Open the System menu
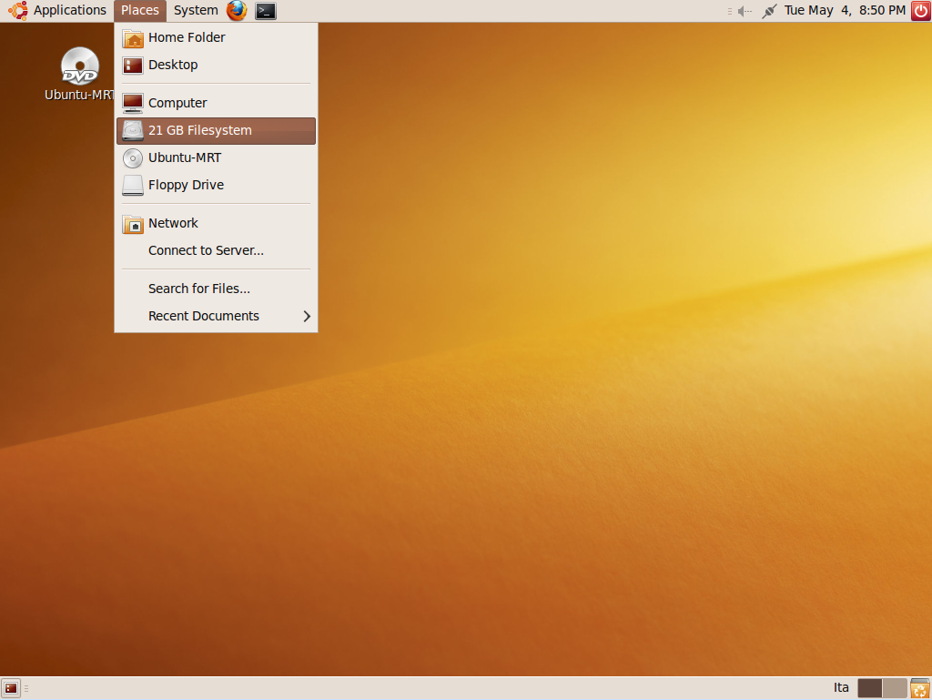Image resolution: width=932 pixels, height=700 pixels. [196, 11]
